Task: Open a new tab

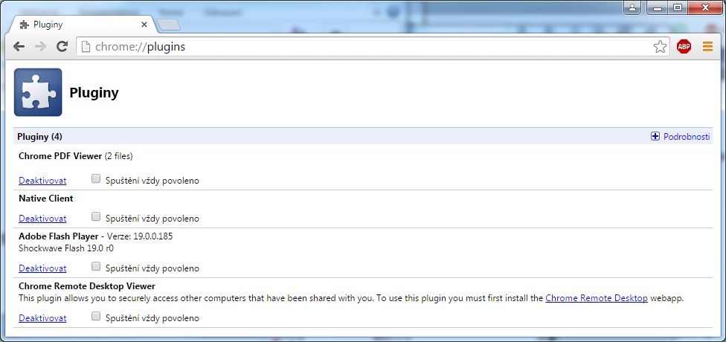Action: click(168, 25)
